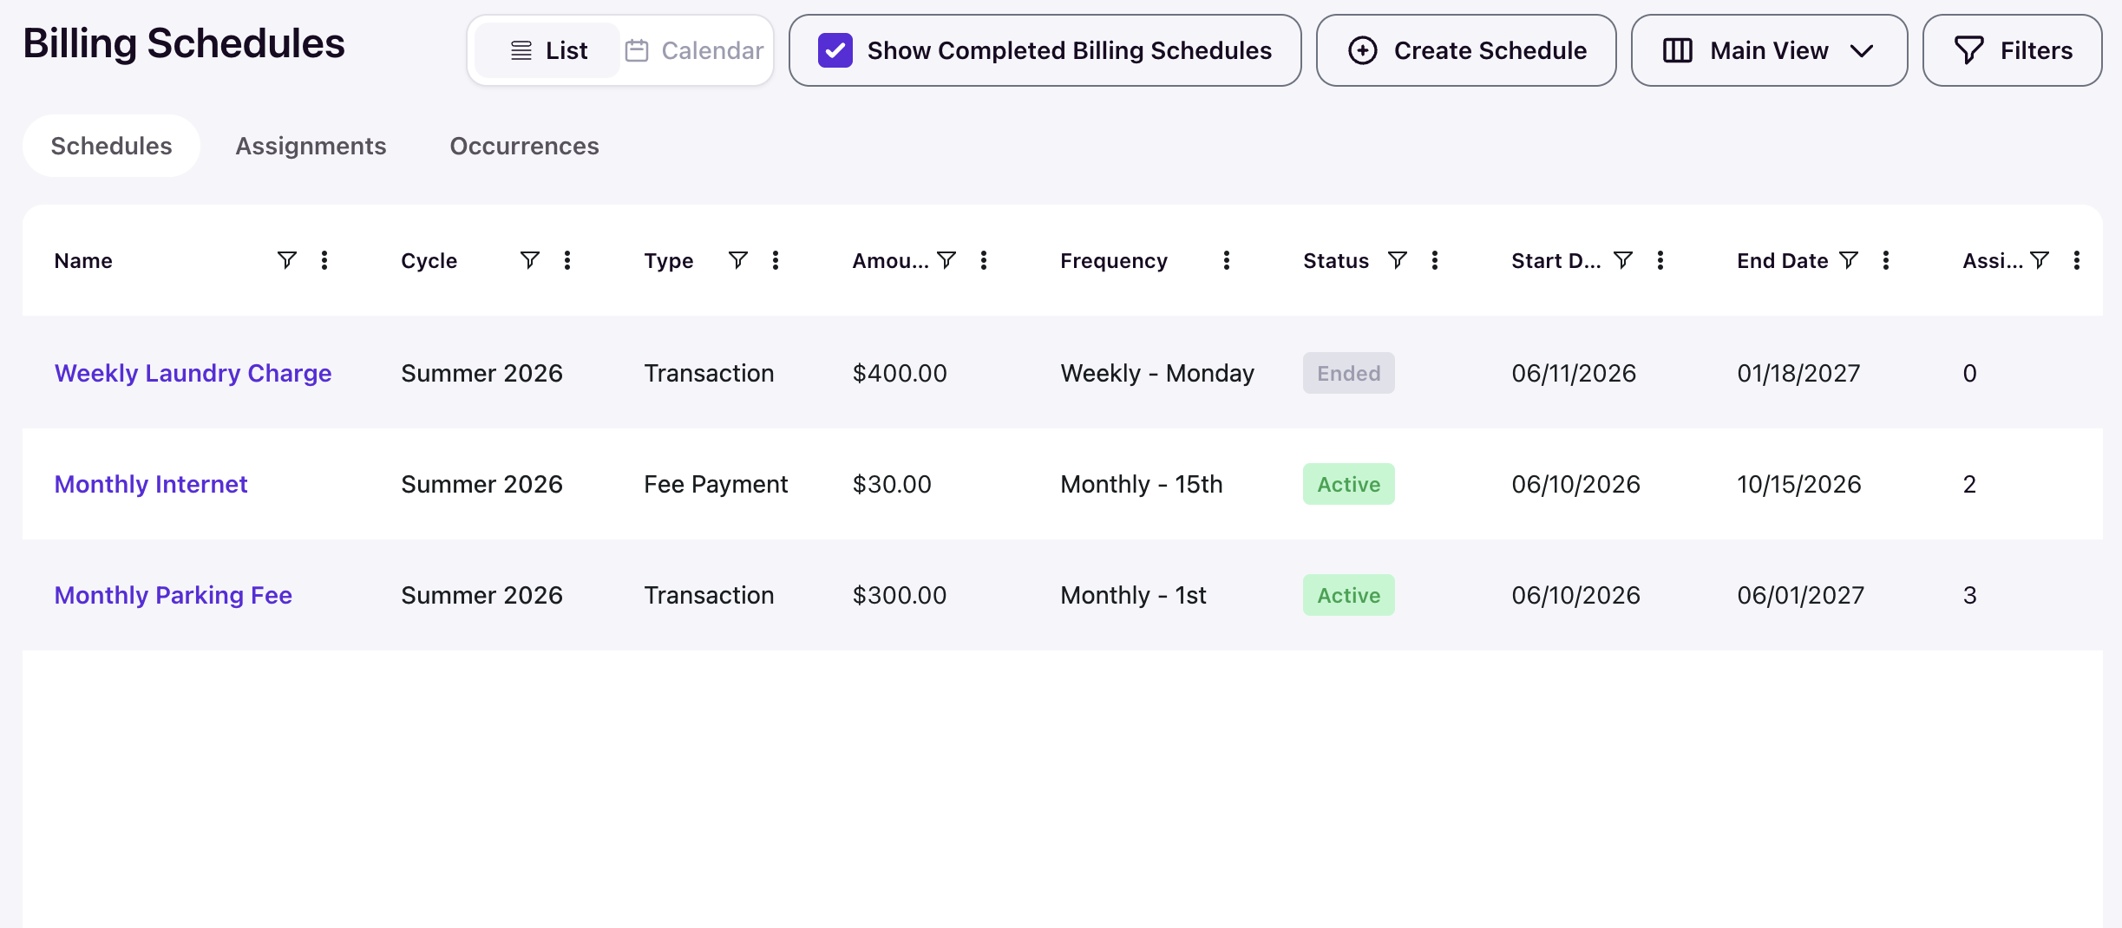Screen dimensions: 2122x928
Task: Select the Schedules tab
Action: click(111, 146)
